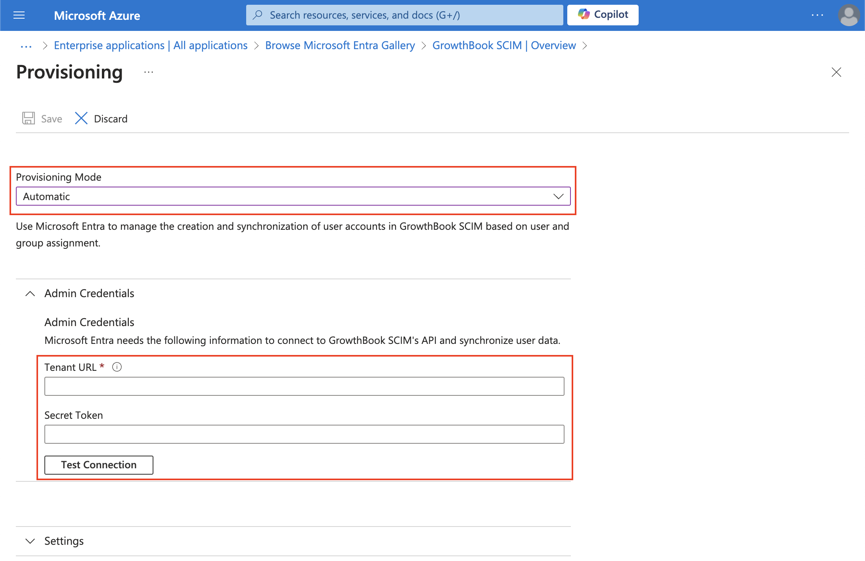Click the Discard toolbar button

pos(101,118)
